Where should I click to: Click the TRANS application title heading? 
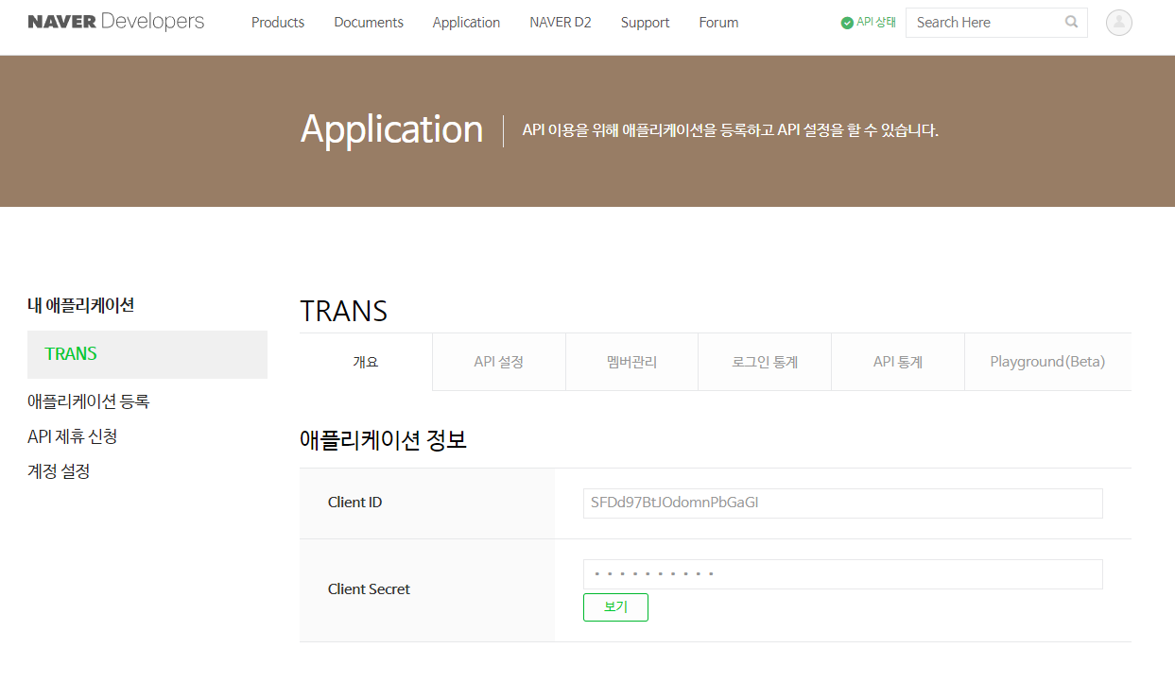[x=344, y=311]
